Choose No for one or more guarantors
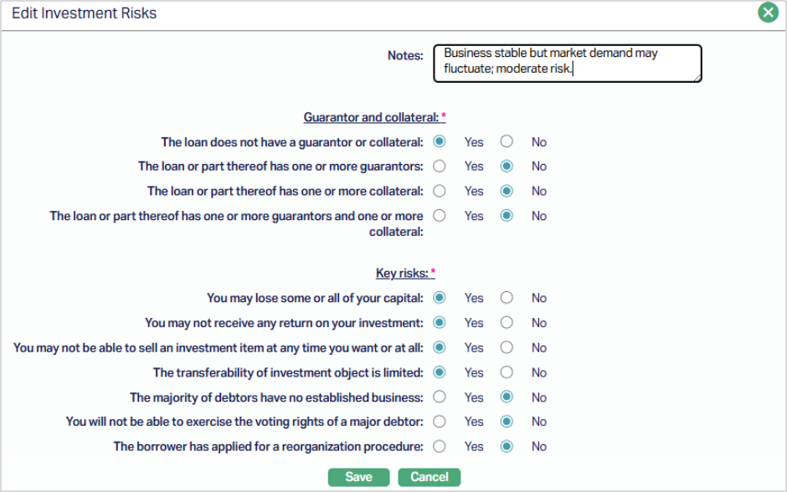The image size is (787, 492). (x=507, y=167)
